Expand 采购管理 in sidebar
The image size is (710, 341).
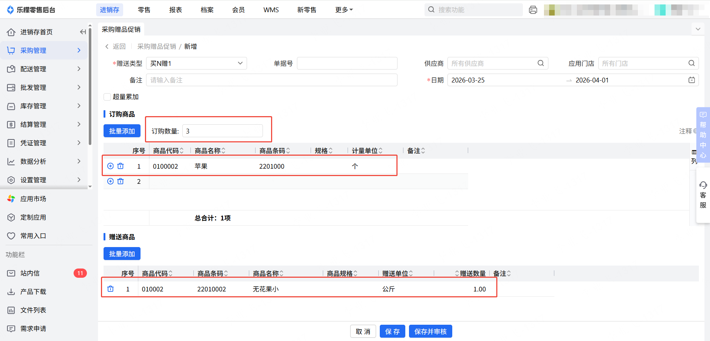point(44,50)
